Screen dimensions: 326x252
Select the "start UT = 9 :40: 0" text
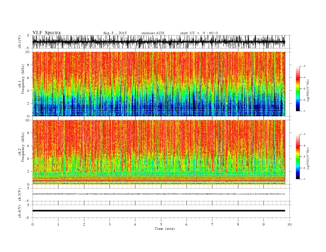click(x=199, y=33)
